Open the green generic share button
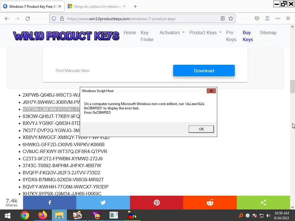This screenshot has width=295, height=221. [x=263, y=203]
